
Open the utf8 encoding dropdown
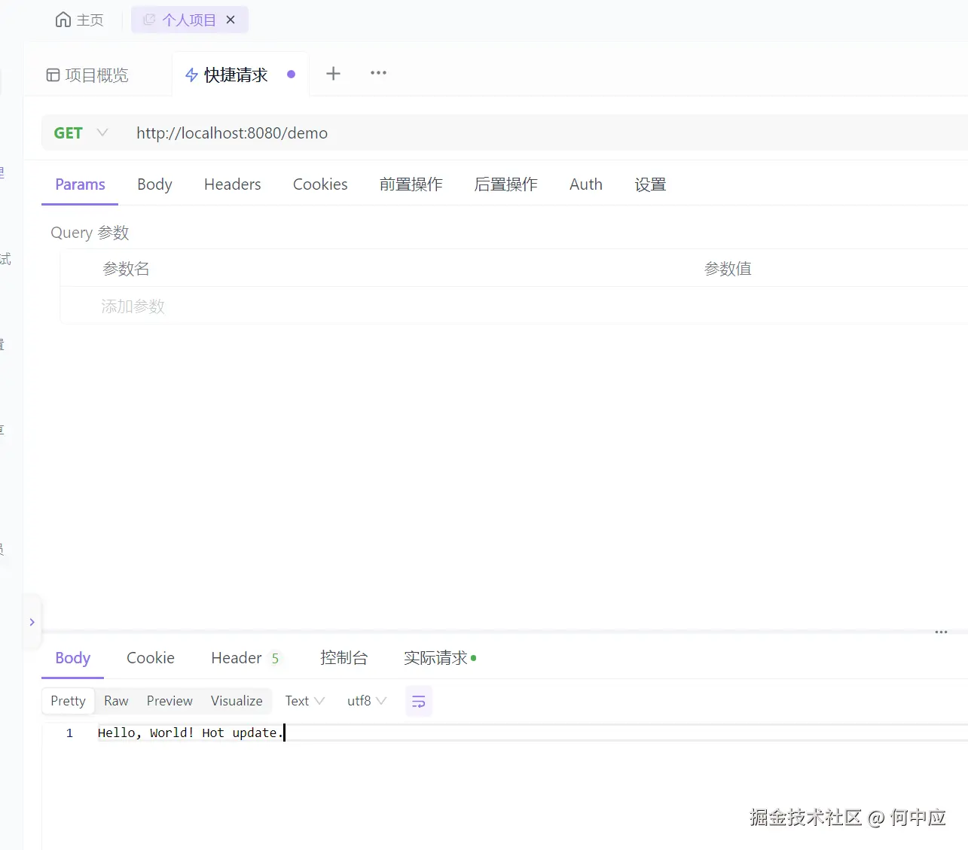[x=366, y=701]
